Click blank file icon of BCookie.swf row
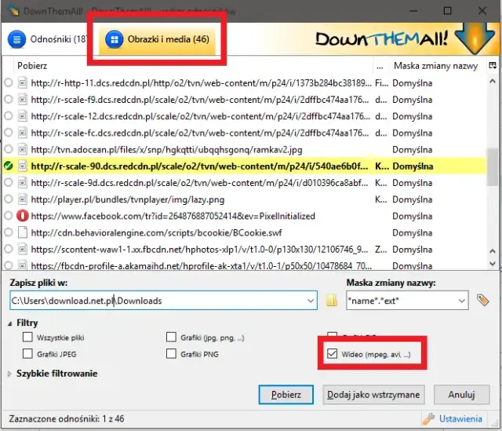This screenshot has height=431, width=502. [x=23, y=232]
